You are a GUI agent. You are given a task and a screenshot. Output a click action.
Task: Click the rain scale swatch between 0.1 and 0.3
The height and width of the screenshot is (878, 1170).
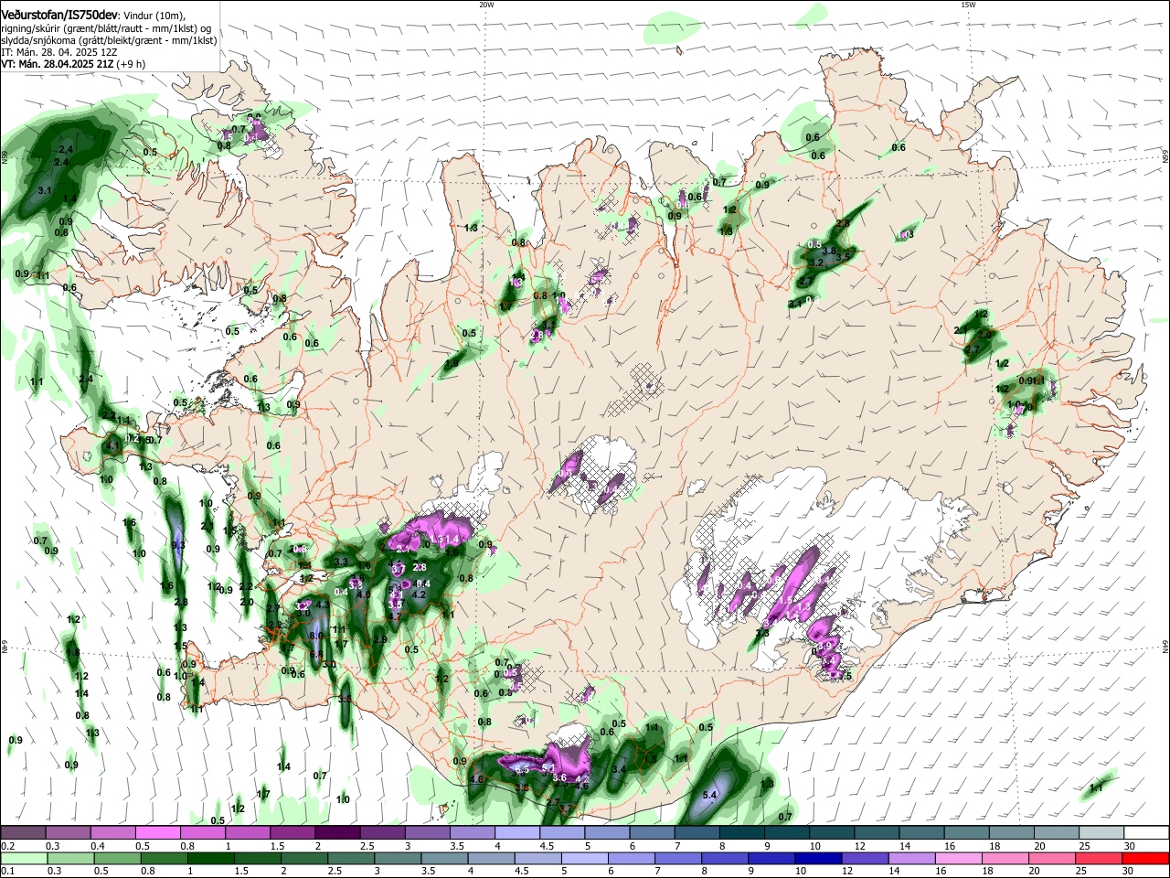coord(24,858)
